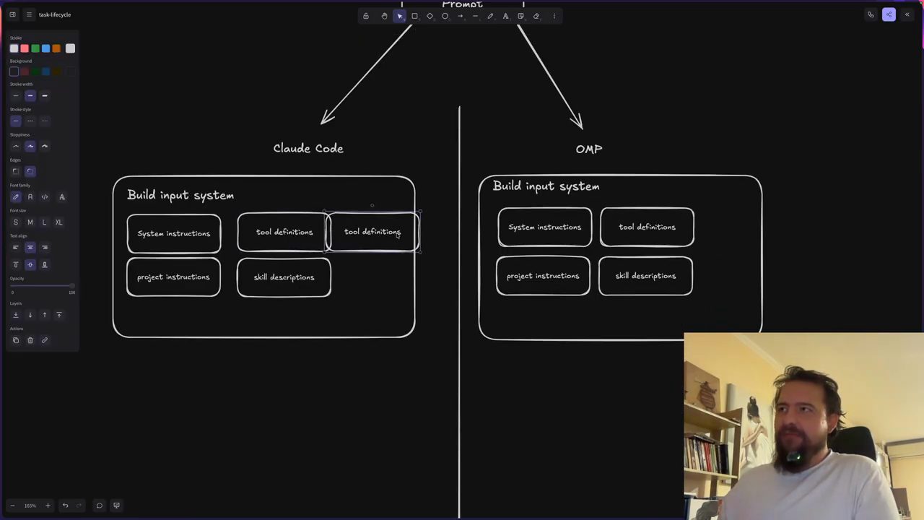
Task: Select hand-drawn font family
Action: [x=16, y=196]
